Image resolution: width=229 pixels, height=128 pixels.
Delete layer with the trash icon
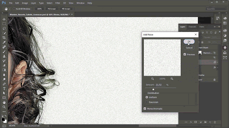click(215, 122)
